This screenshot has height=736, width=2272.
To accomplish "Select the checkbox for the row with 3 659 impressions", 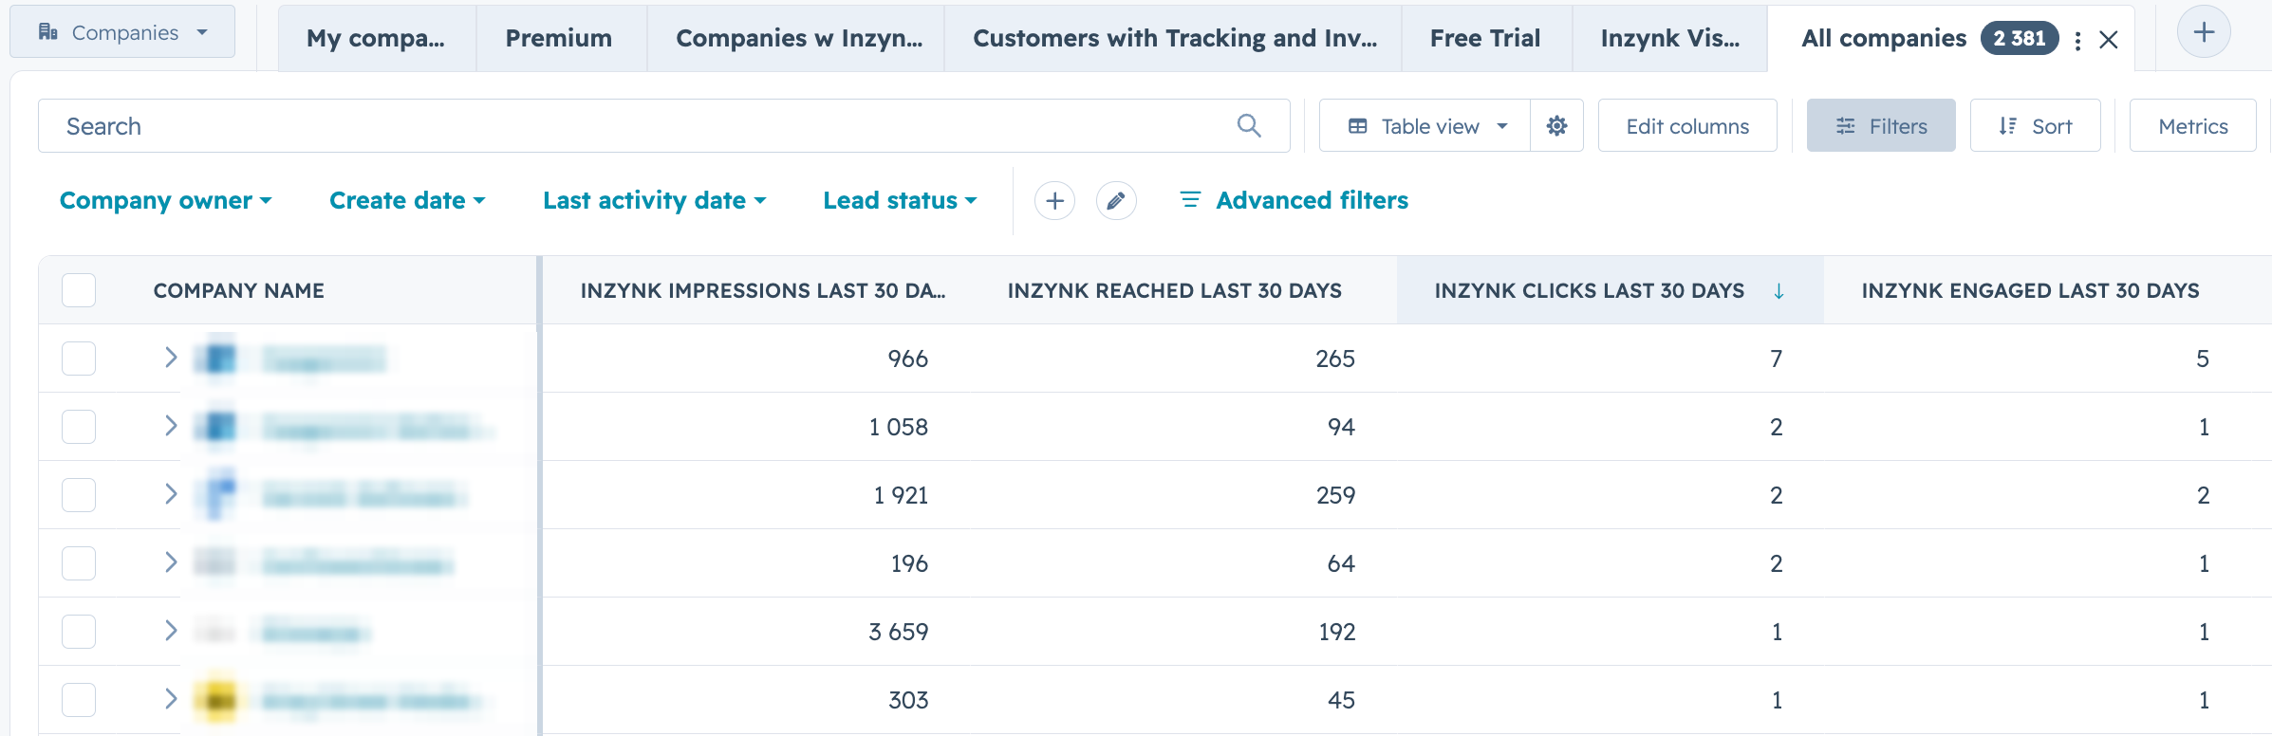I will point(79,632).
